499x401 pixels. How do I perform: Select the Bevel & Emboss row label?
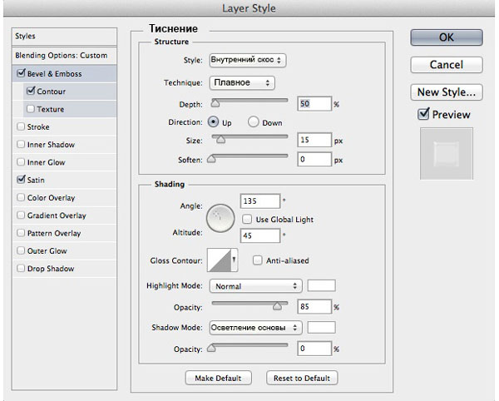click(x=55, y=74)
